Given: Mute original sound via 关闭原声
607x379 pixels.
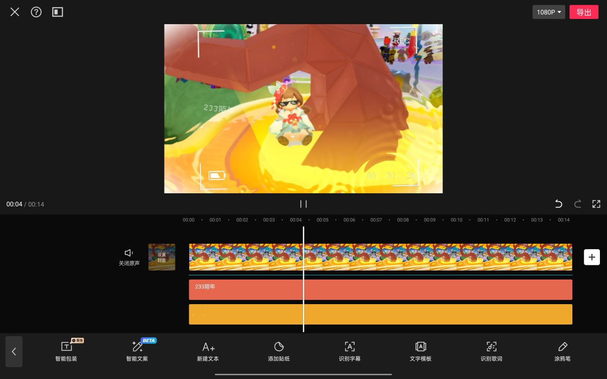Looking at the screenshot, I should (x=129, y=257).
